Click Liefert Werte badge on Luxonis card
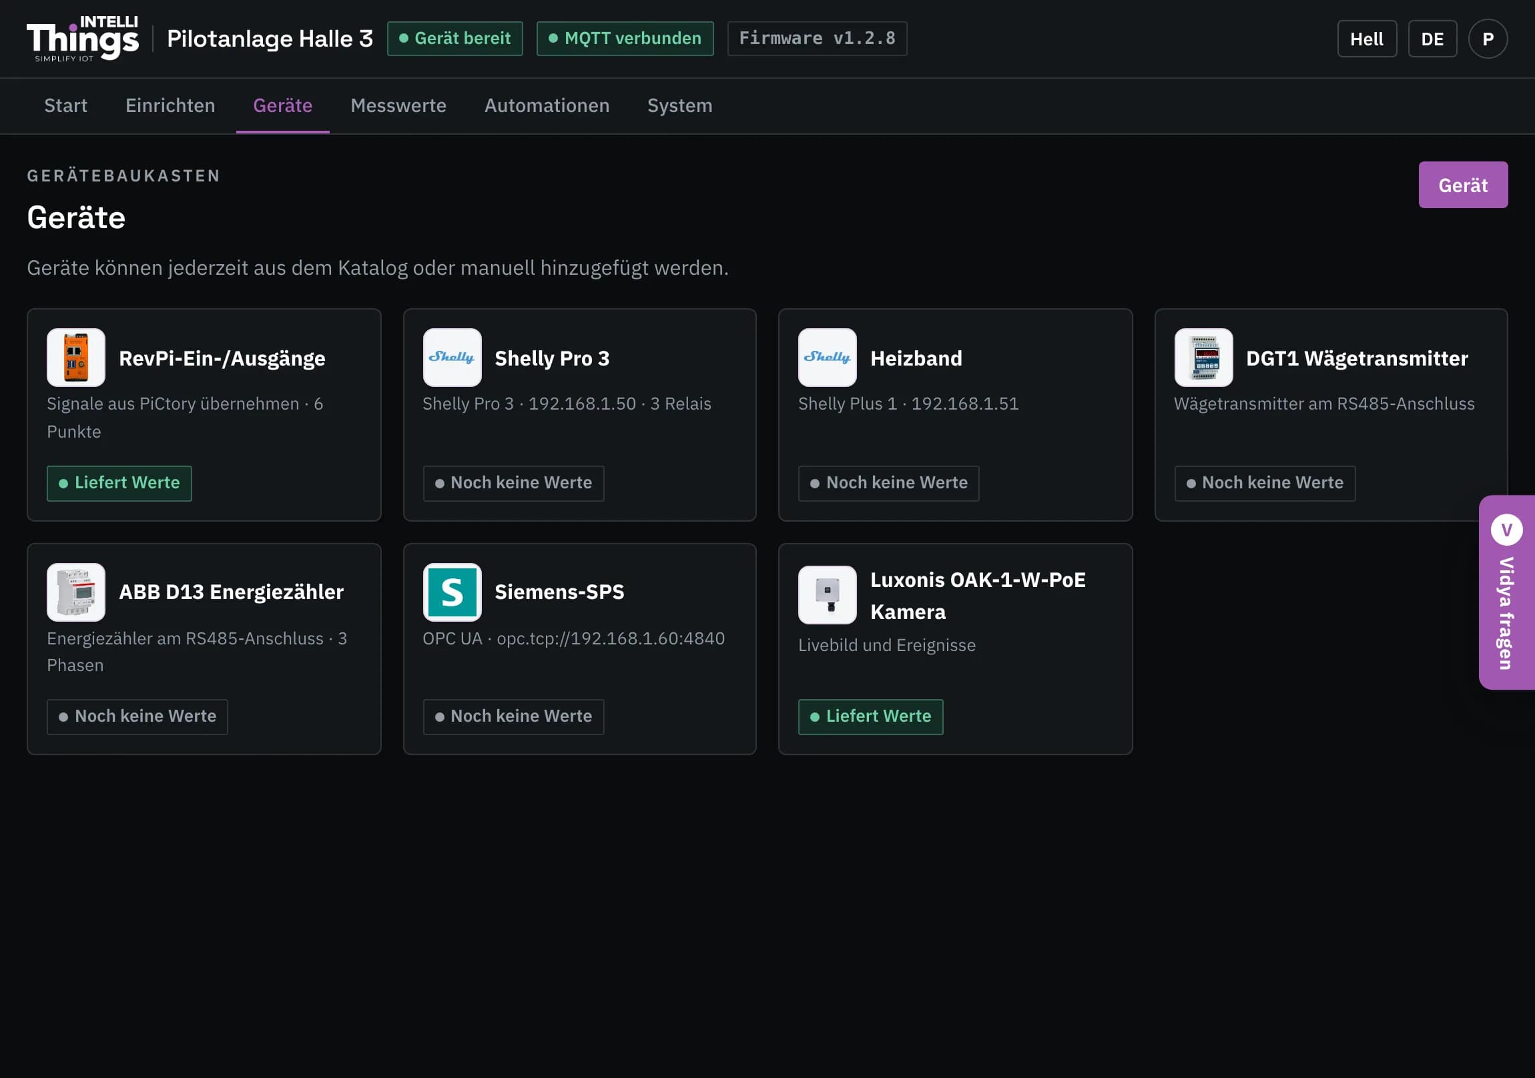Screen dimensions: 1535x1078 (870, 716)
